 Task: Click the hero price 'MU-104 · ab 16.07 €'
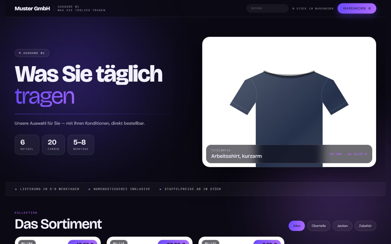point(348,154)
